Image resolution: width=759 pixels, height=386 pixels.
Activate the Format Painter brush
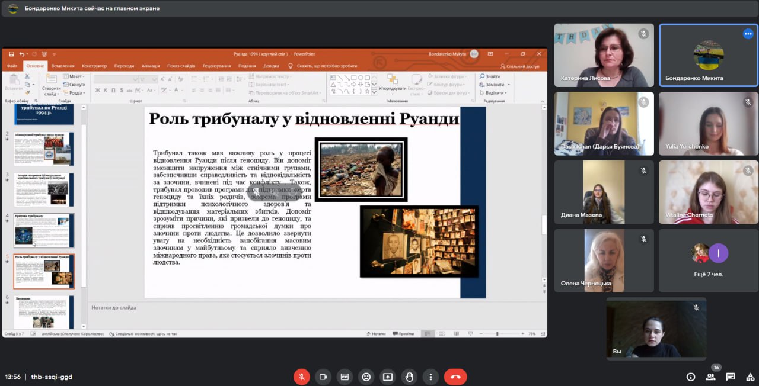pos(27,92)
